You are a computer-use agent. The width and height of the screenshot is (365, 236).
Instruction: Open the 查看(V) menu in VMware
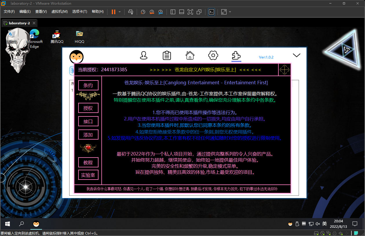(41, 12)
